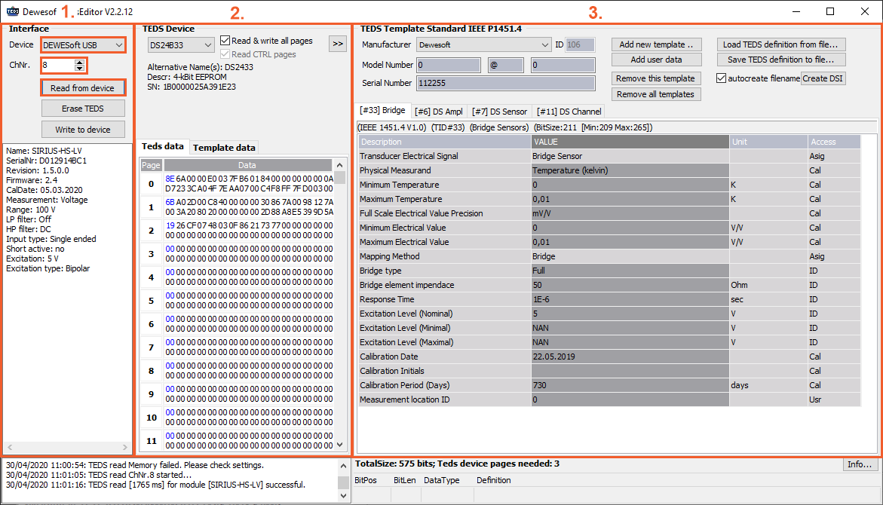Image resolution: width=883 pixels, height=505 pixels.
Task: Select page 2 row in Teds data
Action: [x=237, y=230]
